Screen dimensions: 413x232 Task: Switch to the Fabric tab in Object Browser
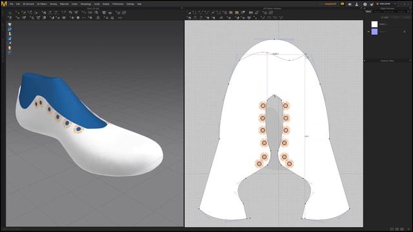[x=368, y=12]
